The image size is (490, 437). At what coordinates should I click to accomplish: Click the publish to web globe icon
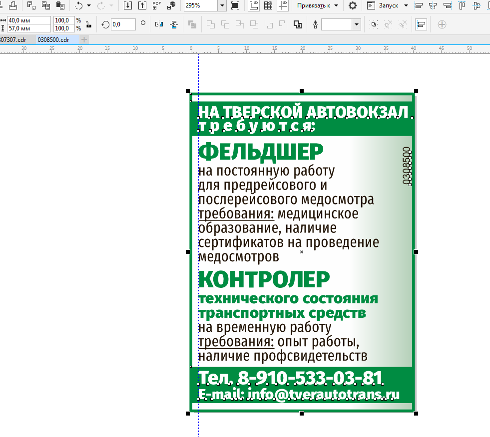tap(171, 5)
